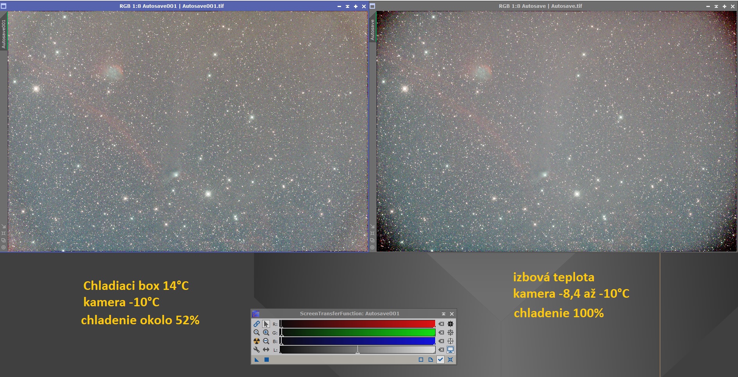Toggle the link RGB channels icon

(x=256, y=324)
